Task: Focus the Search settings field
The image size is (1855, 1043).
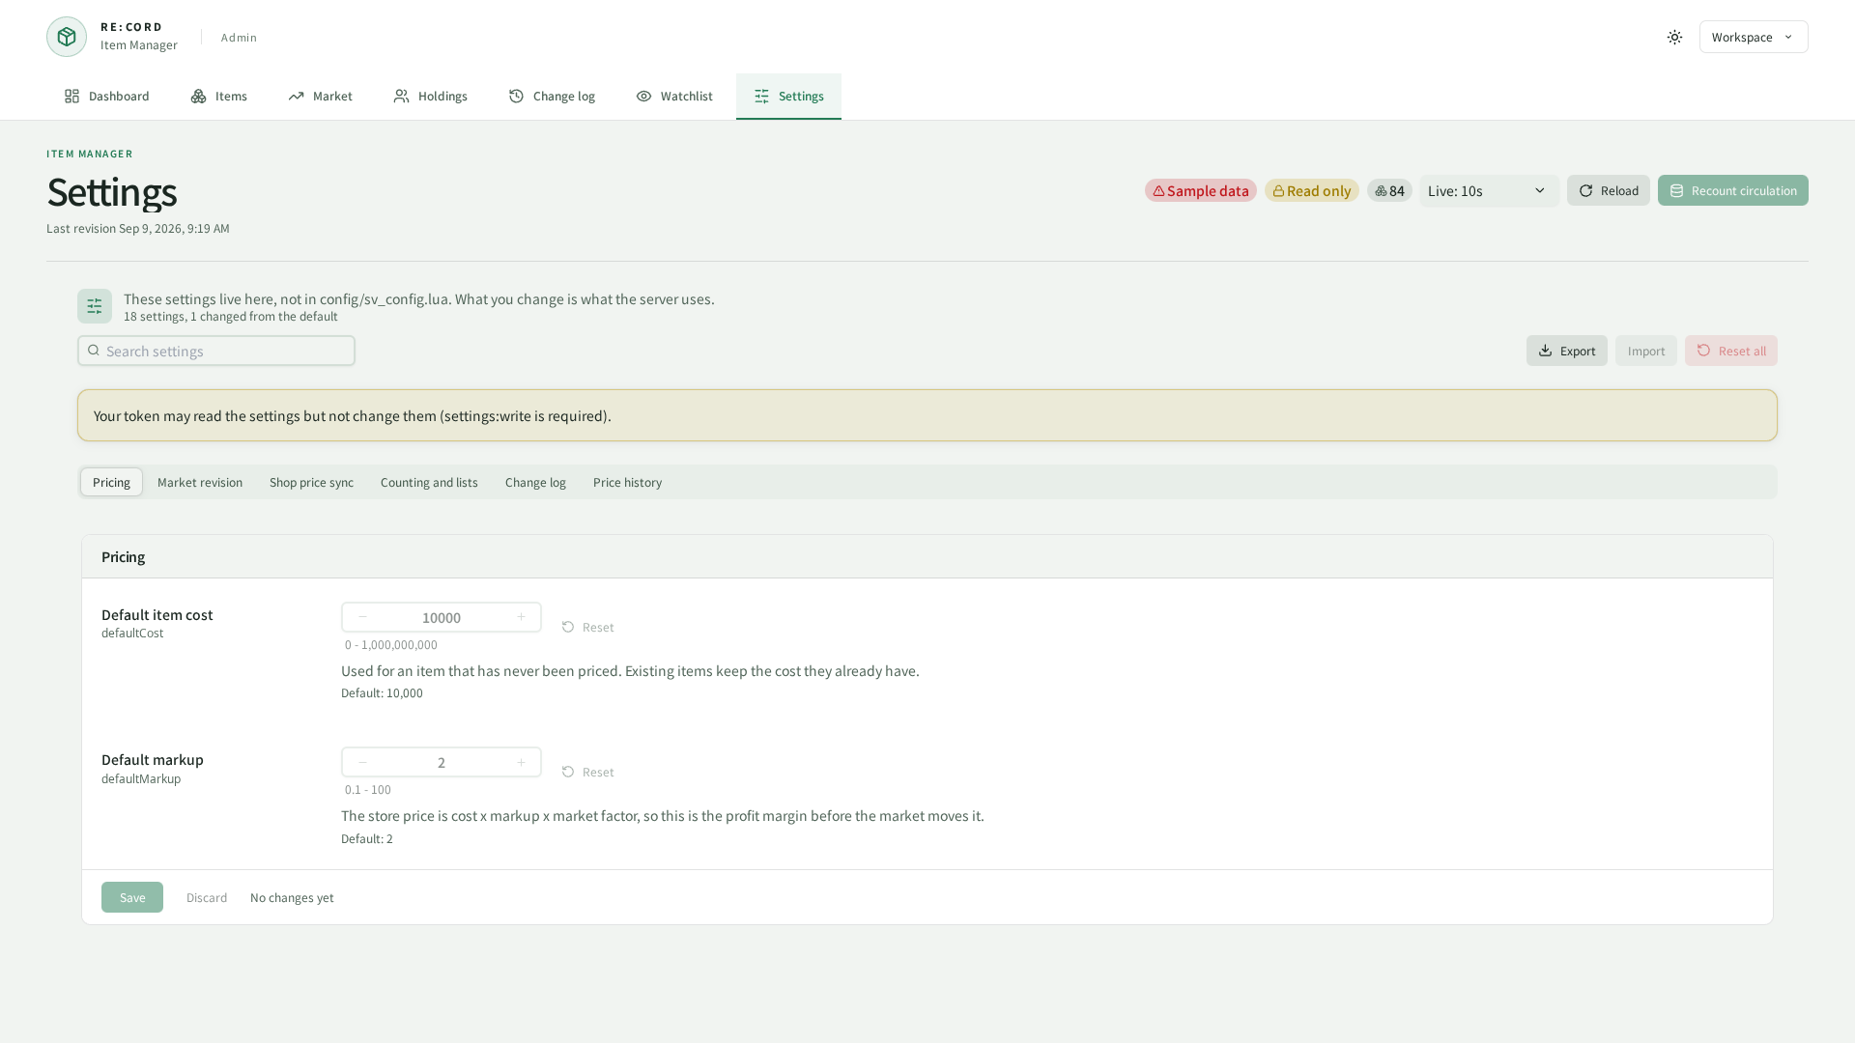Action: (216, 351)
